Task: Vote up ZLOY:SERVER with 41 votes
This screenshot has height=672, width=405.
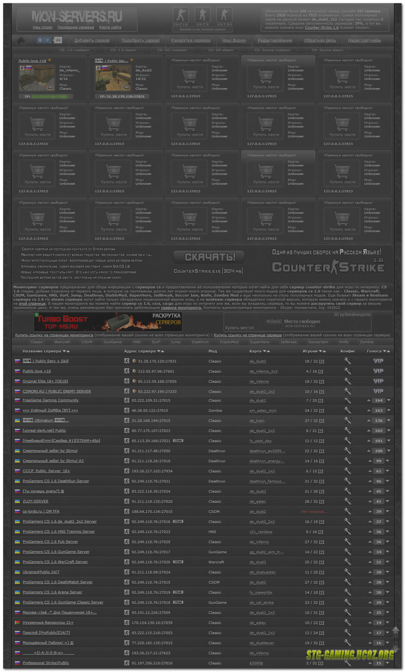Action: pos(370,501)
